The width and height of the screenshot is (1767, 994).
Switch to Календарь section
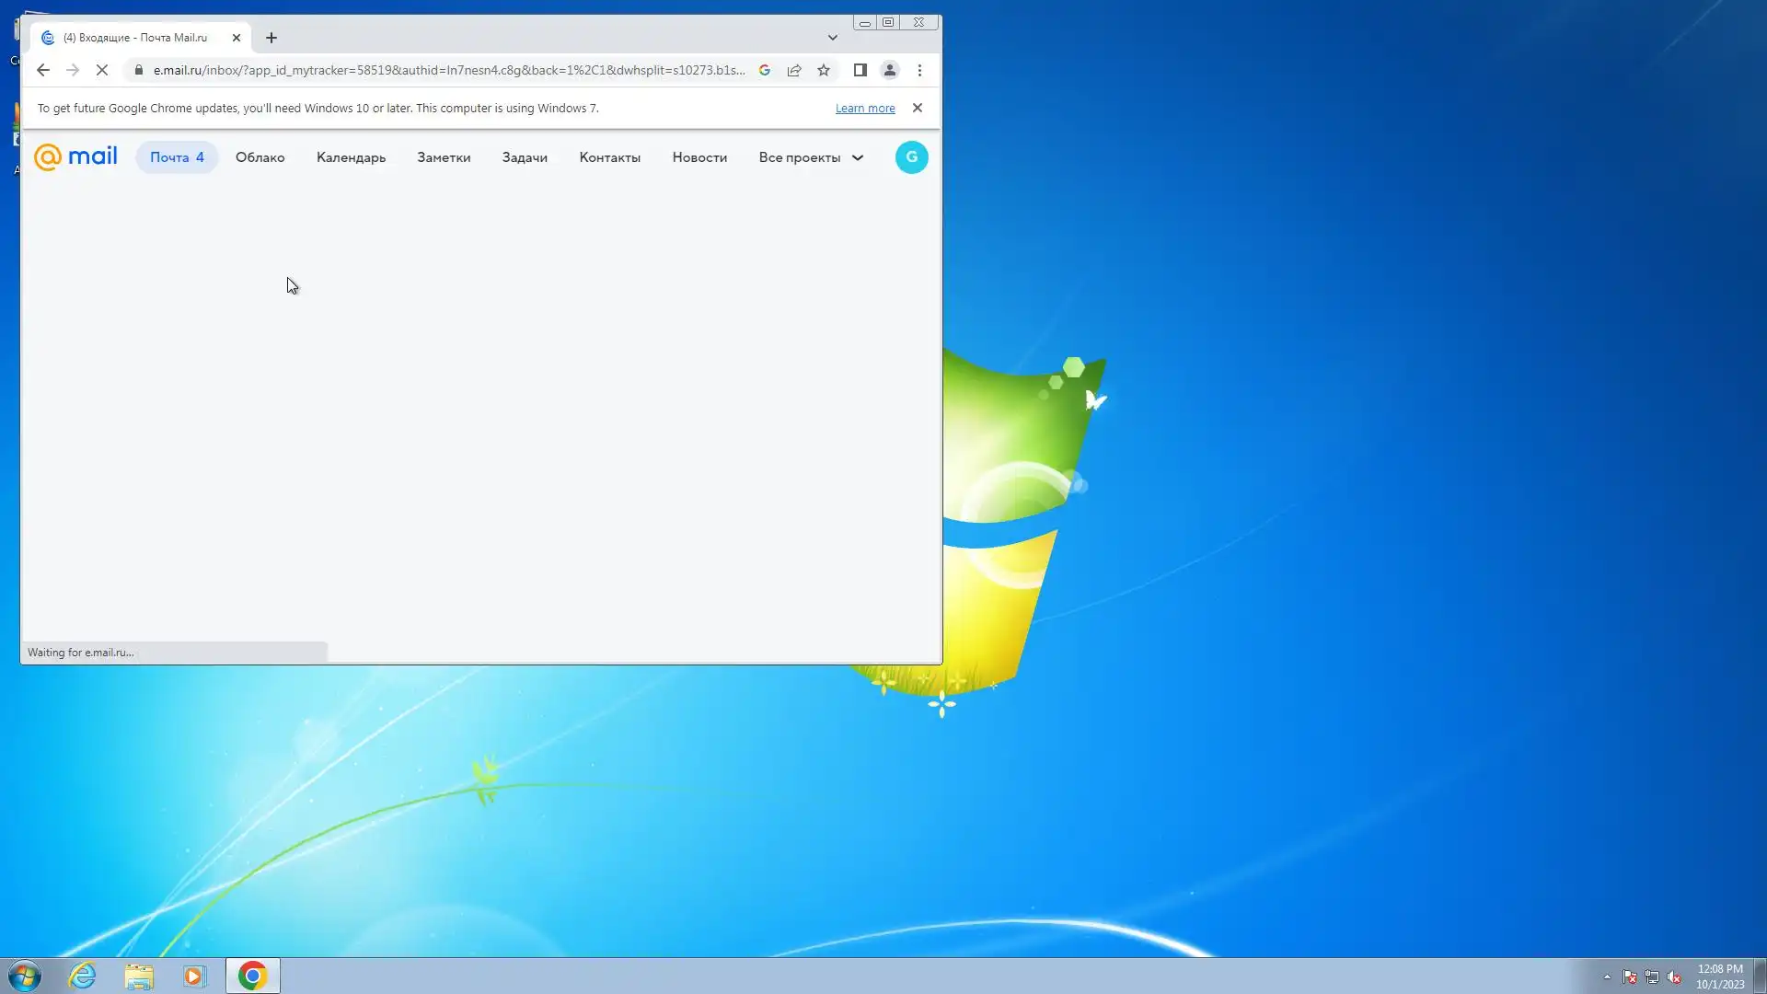(351, 157)
